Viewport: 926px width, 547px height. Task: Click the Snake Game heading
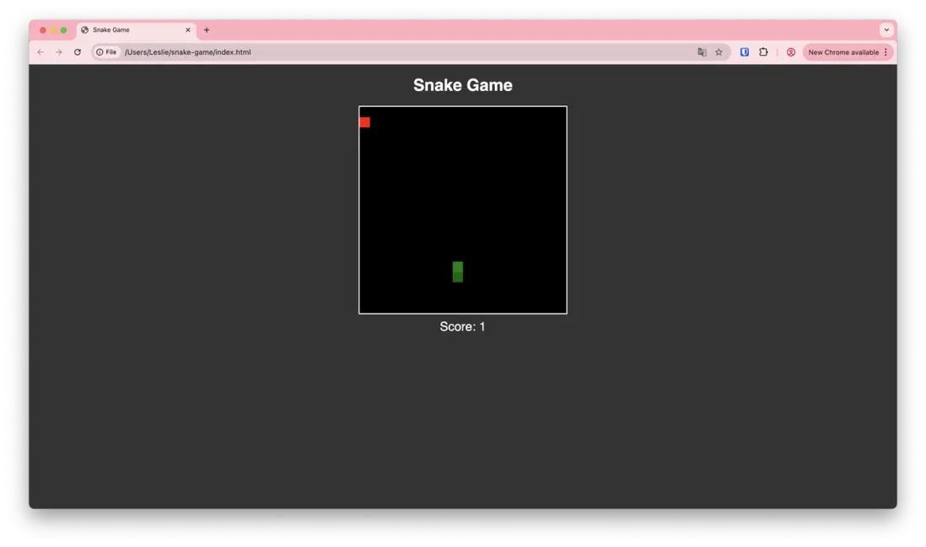pyautogui.click(x=462, y=85)
